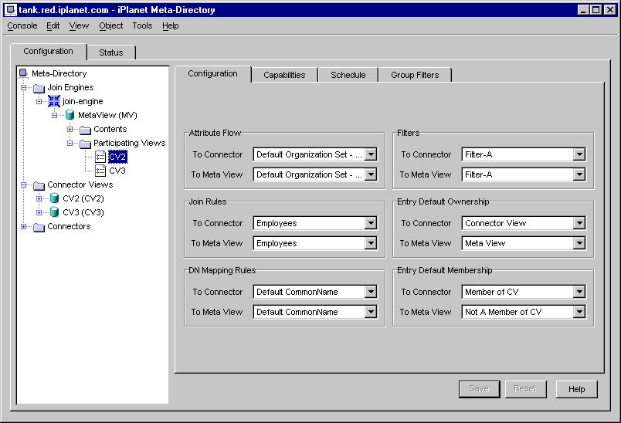The height and width of the screenshot is (423, 621).
Task: Collapse the Participating Views node
Action: click(x=70, y=143)
